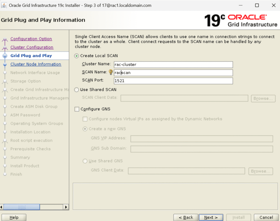Screen dimensions: 280x221
Task: Click the Cluster Configuration step marker icon
Action: click(x=5, y=48)
